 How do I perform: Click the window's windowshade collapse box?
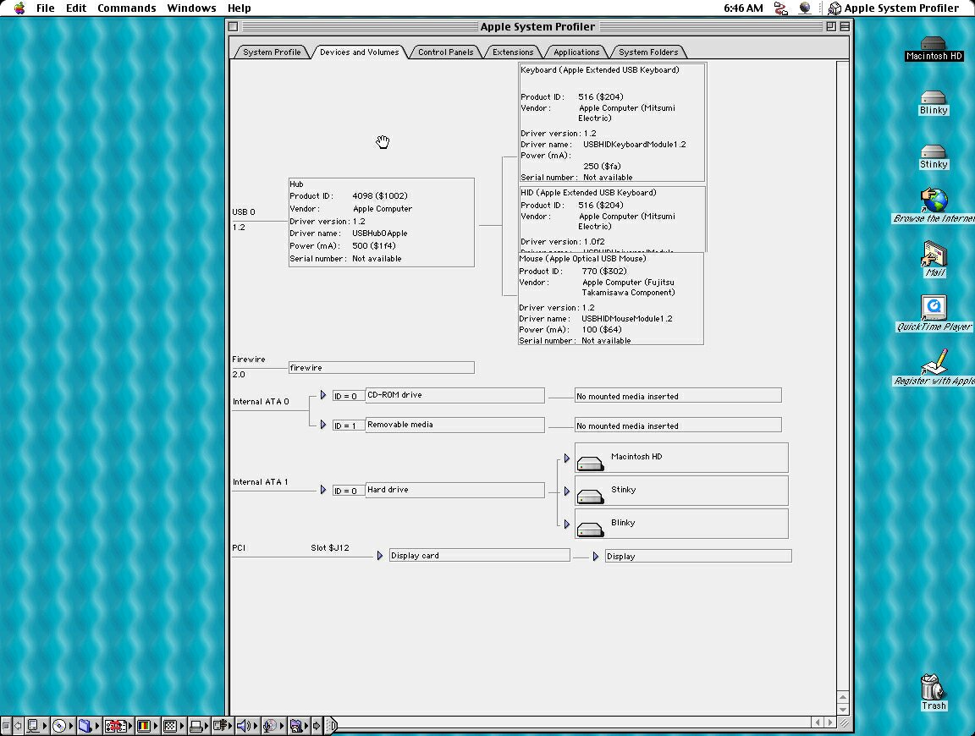pos(845,26)
